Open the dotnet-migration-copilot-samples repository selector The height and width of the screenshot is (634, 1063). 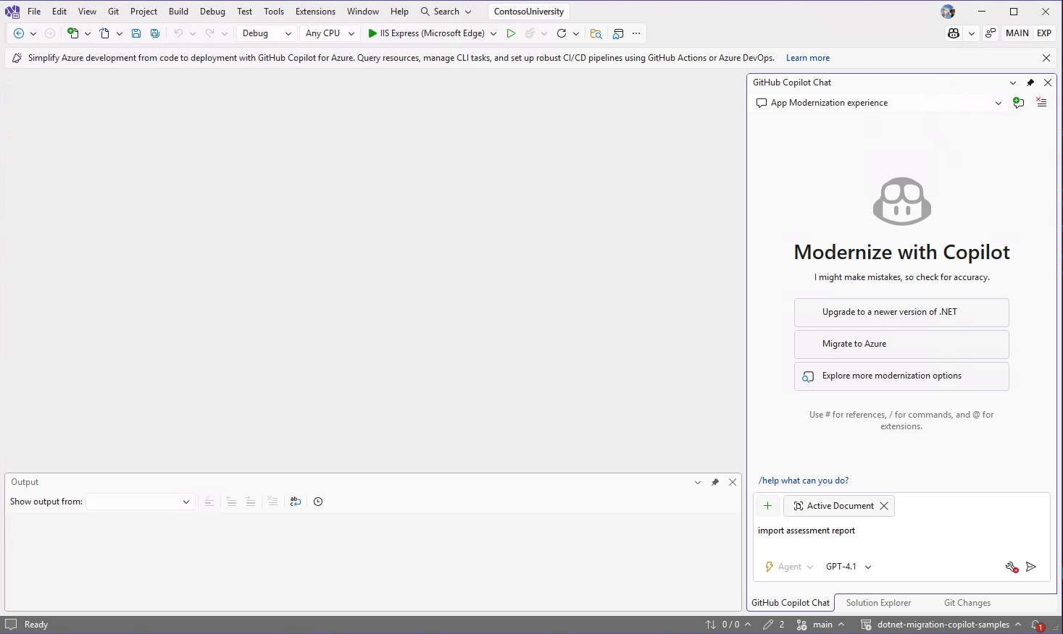point(941,625)
